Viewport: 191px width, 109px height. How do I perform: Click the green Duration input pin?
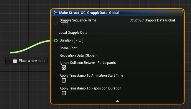(x=56, y=40)
